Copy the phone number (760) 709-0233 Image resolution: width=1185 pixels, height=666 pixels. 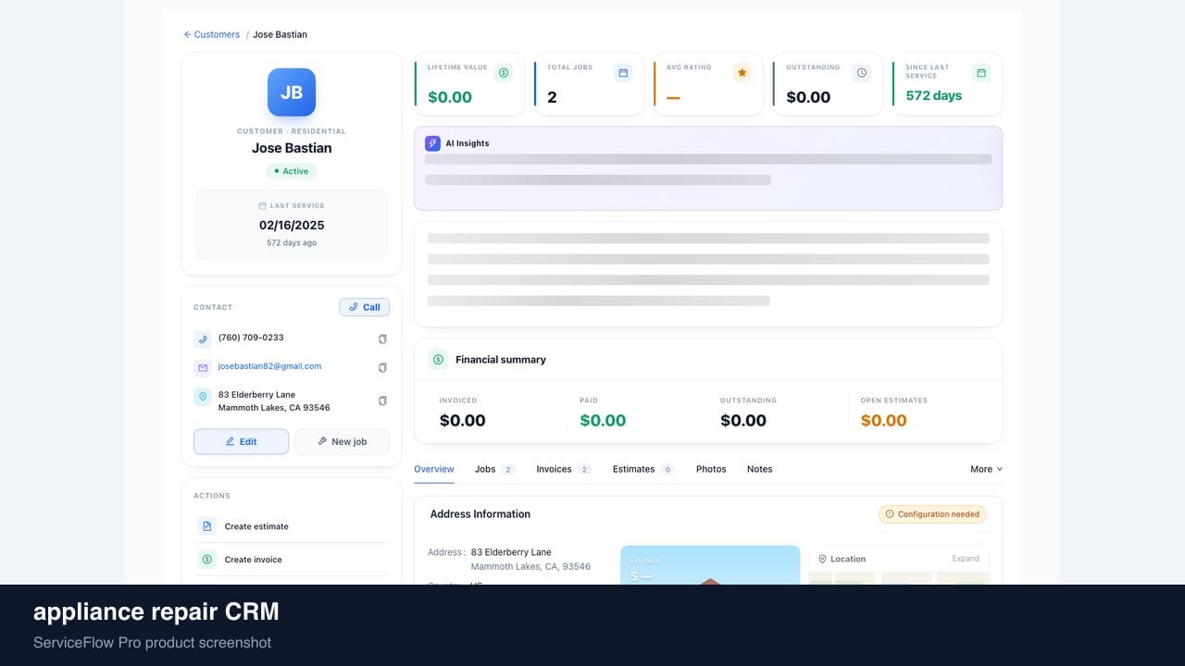(x=382, y=339)
